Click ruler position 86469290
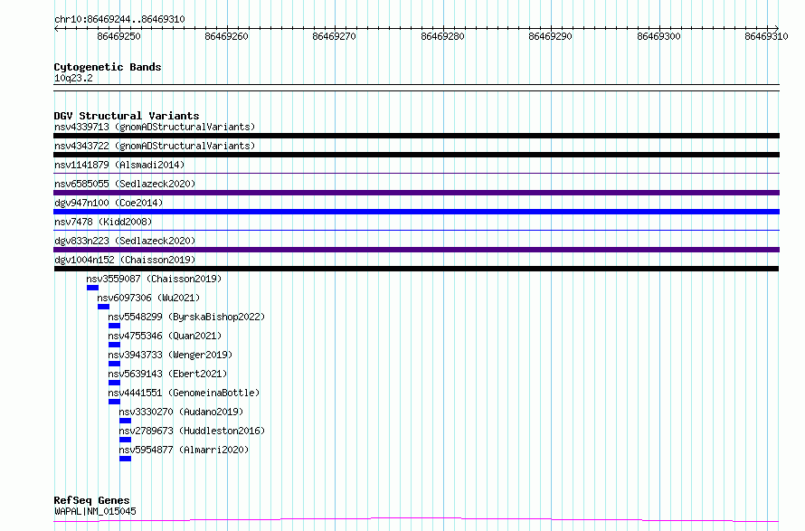 550,36
